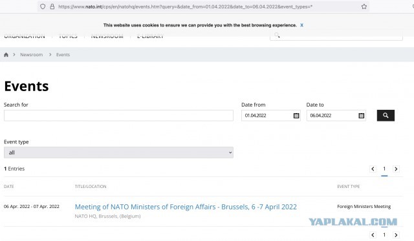Click the black search magnifier button
The width and height of the screenshot is (414, 241).
386,116
